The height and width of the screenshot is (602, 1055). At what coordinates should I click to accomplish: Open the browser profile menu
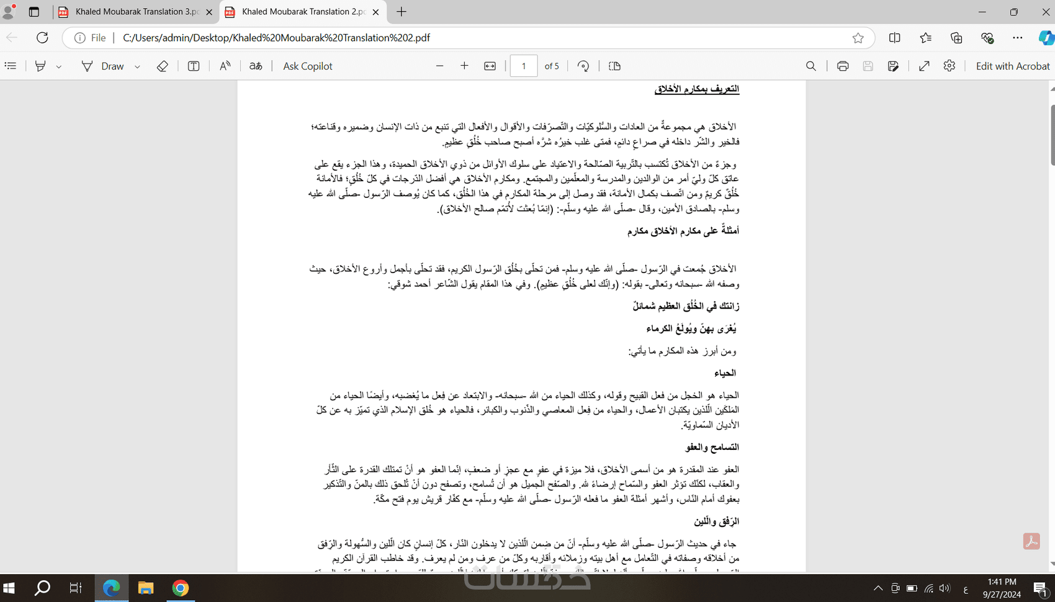click(x=9, y=12)
